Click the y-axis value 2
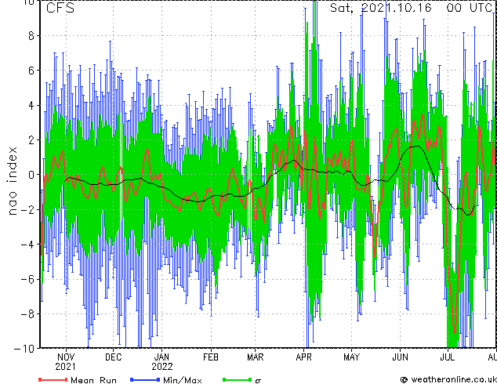 pos(31,140)
